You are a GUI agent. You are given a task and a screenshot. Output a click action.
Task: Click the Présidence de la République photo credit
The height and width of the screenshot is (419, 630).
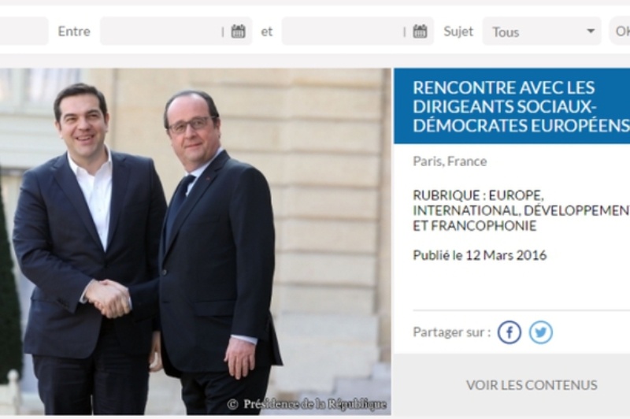click(307, 404)
